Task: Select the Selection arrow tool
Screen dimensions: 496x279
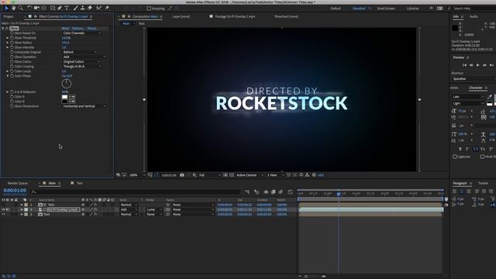Action: click(6, 9)
